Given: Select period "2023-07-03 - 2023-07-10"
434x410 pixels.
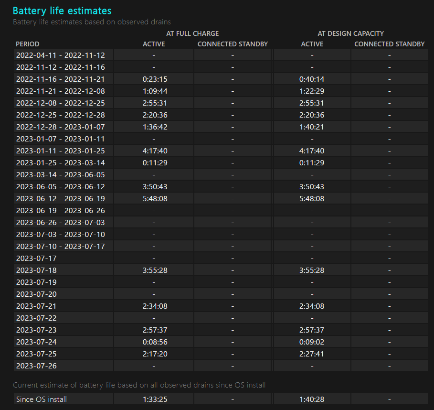Looking at the screenshot, I should 60,234.
